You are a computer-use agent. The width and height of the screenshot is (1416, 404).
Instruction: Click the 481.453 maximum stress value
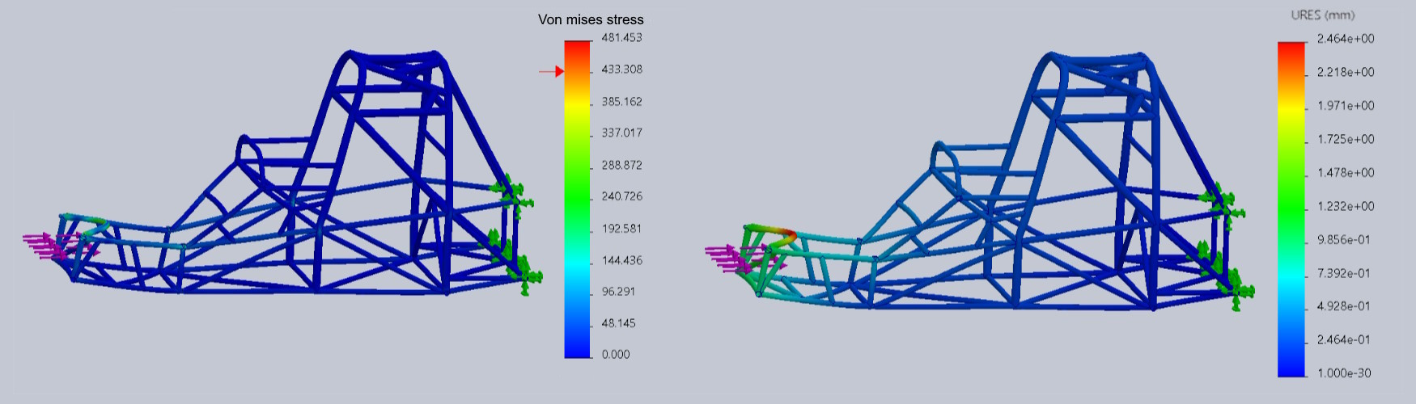(x=621, y=38)
